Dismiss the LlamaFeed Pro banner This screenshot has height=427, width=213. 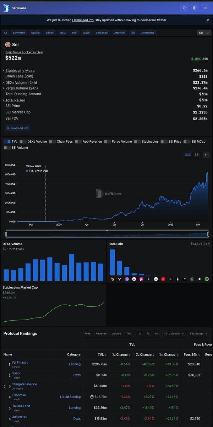(208, 20)
